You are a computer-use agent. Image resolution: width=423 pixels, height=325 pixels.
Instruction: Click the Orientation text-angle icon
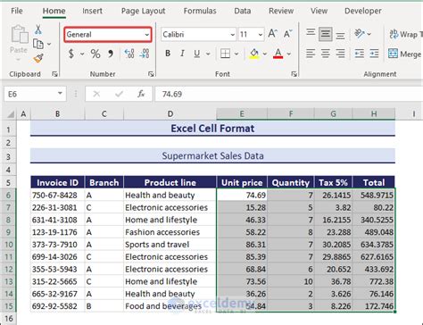pyautogui.click(x=360, y=34)
